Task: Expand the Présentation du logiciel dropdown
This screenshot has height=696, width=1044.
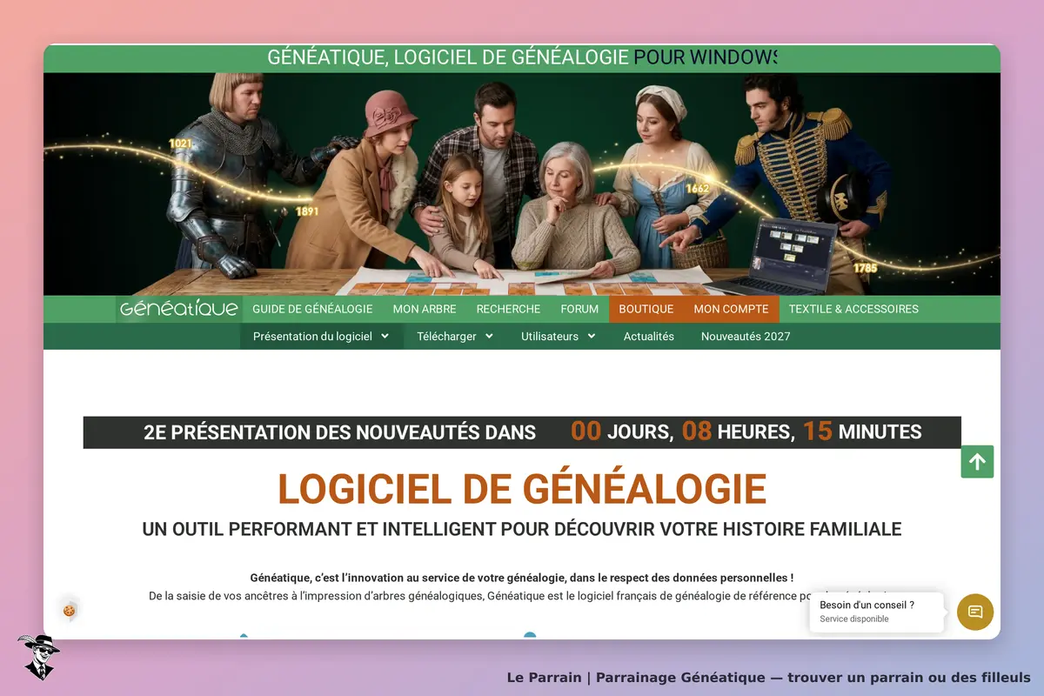Action: 321,336
